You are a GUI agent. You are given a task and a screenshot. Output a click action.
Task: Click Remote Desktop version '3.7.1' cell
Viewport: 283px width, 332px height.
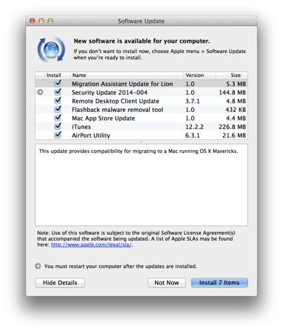pyautogui.click(x=193, y=101)
